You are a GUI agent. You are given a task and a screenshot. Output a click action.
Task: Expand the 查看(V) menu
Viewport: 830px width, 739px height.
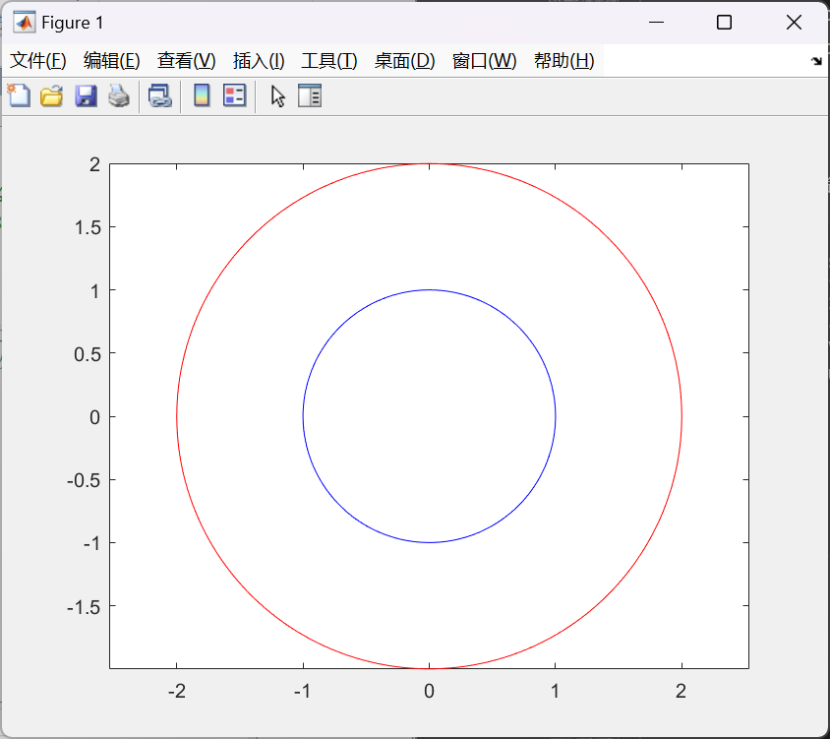tap(186, 61)
